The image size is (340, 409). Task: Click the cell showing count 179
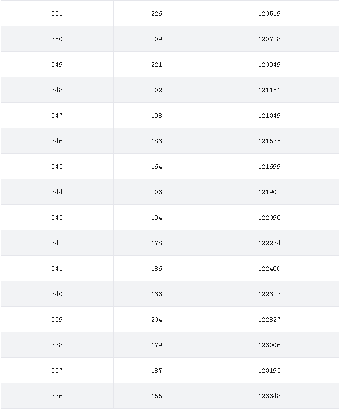pyautogui.click(x=157, y=345)
